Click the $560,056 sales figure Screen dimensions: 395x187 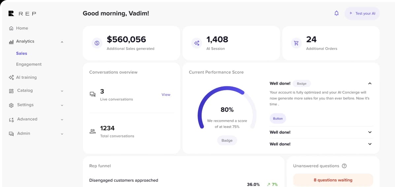pos(126,40)
